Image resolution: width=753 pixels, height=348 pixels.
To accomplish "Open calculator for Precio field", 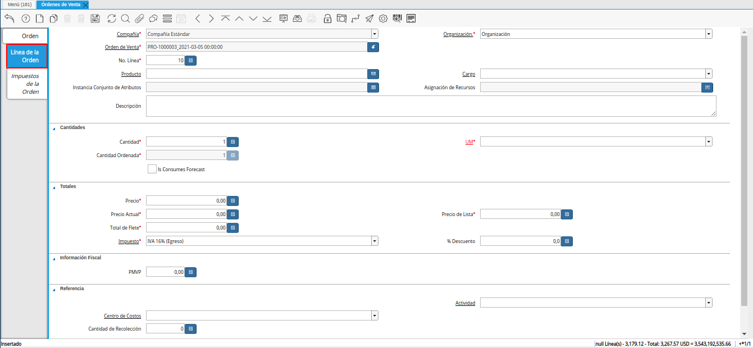I will click(233, 200).
